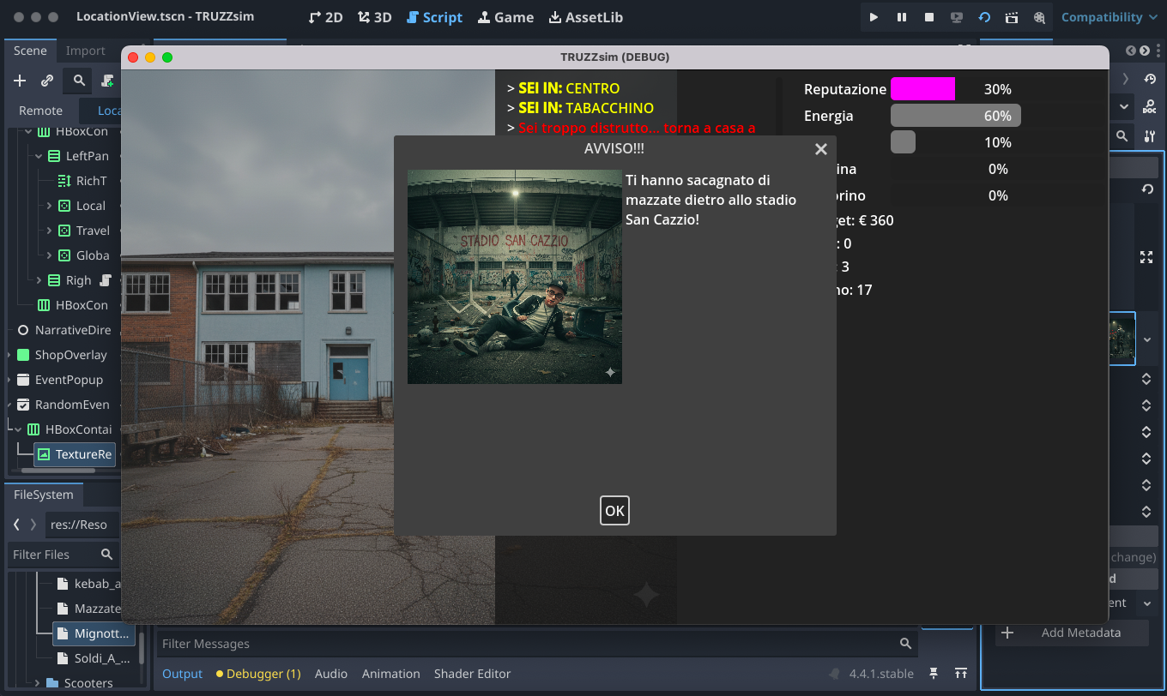Open the Script workspace
The image size is (1167, 696).
(x=434, y=17)
